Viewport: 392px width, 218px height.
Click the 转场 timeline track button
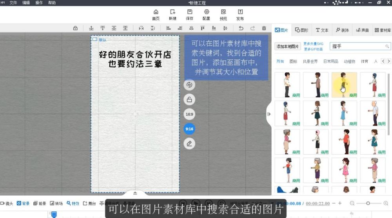[56, 203]
